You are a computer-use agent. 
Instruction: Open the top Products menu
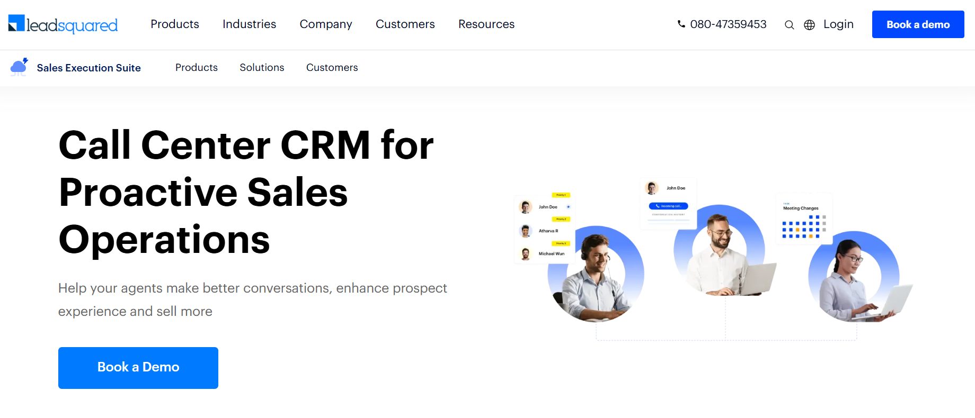click(175, 24)
